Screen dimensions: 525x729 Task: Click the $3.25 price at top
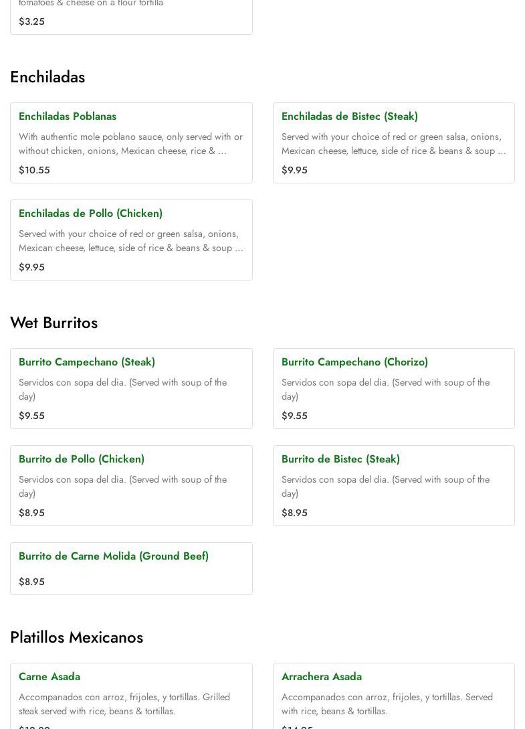point(31,21)
